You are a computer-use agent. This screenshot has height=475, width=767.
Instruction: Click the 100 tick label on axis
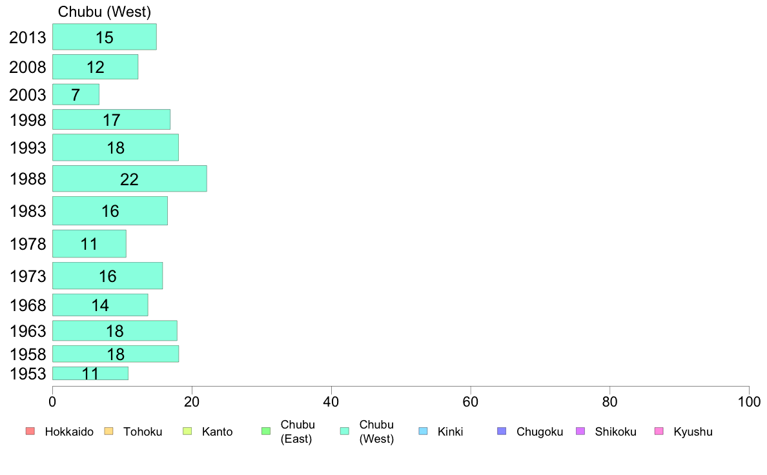pyautogui.click(x=749, y=402)
